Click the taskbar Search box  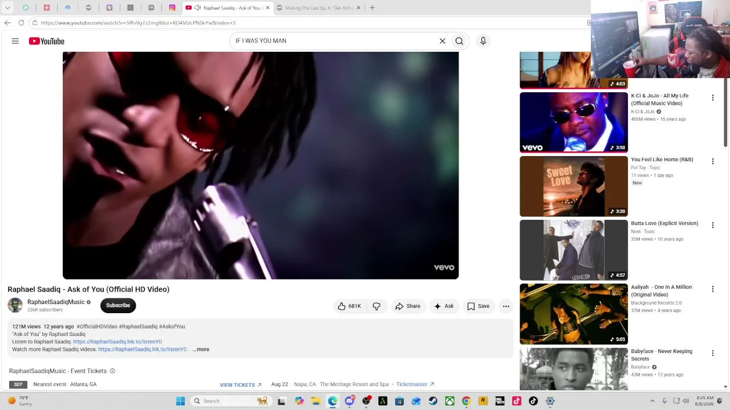pos(231,401)
